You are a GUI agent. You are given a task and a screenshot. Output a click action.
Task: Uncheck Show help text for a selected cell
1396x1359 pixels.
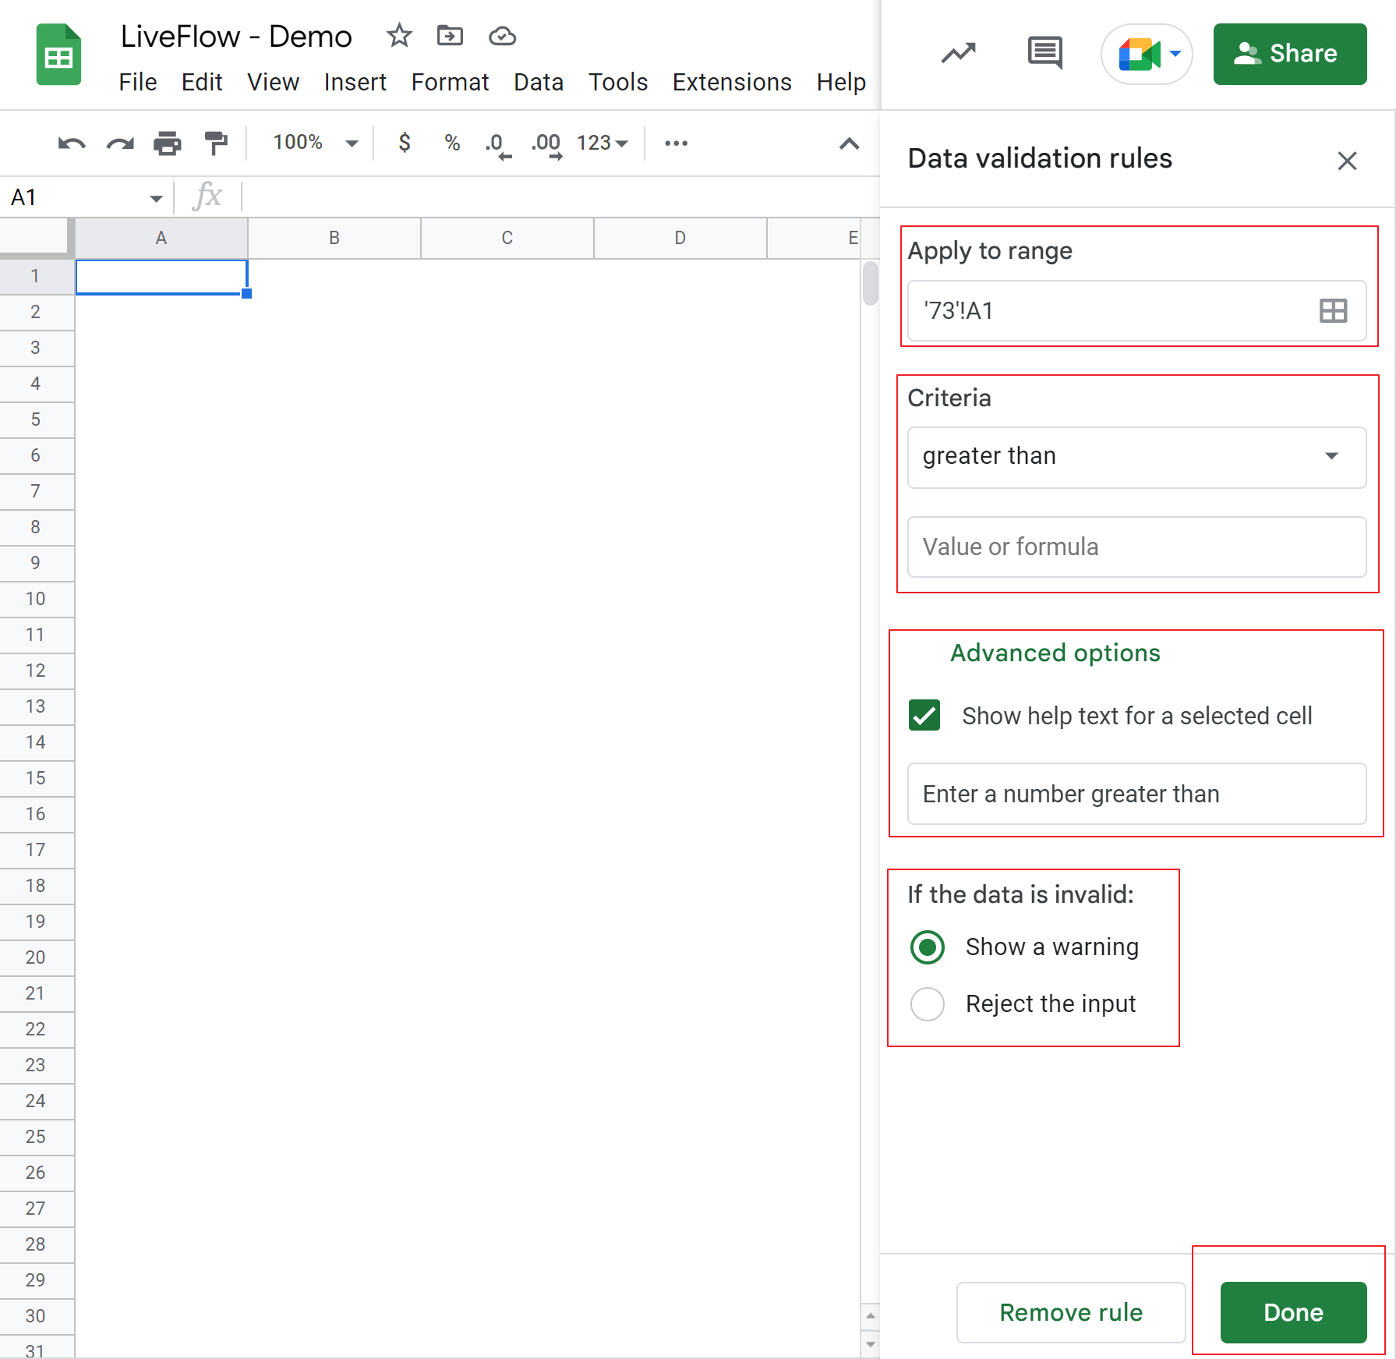(x=924, y=715)
